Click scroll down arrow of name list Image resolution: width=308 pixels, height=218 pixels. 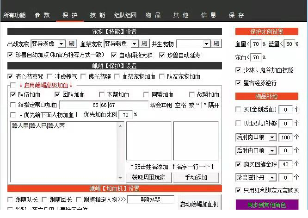120,178
